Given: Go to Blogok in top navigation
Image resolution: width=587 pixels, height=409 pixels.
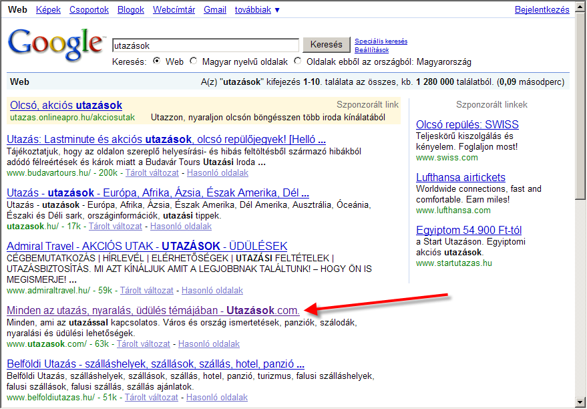Looking at the screenshot, I should 131,10.
